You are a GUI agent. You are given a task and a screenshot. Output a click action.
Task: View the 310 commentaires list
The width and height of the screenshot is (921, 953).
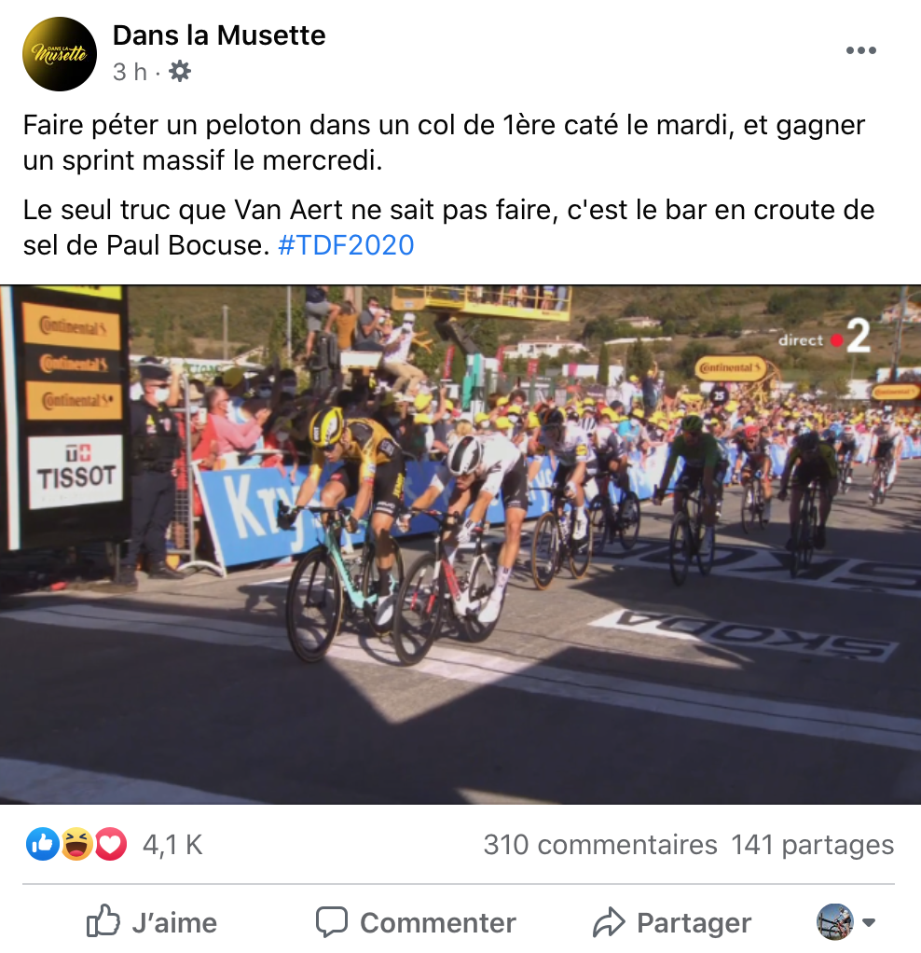coord(600,845)
